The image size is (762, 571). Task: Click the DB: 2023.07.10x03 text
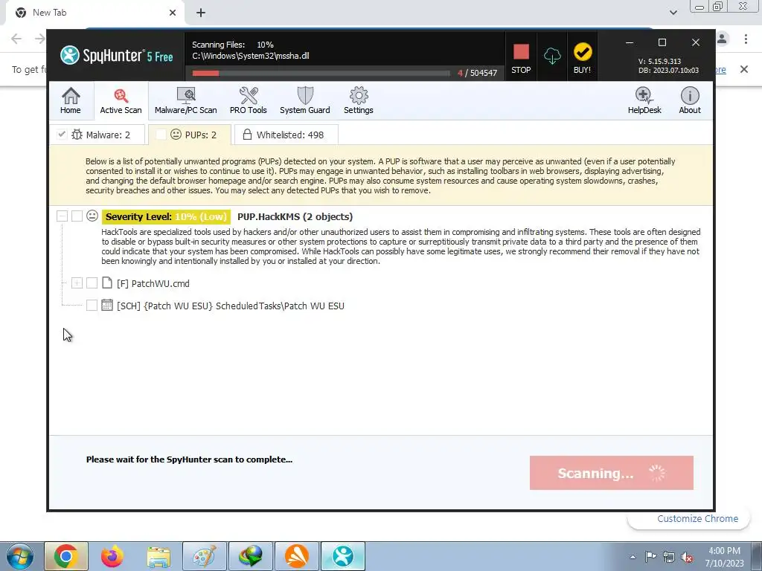click(669, 71)
